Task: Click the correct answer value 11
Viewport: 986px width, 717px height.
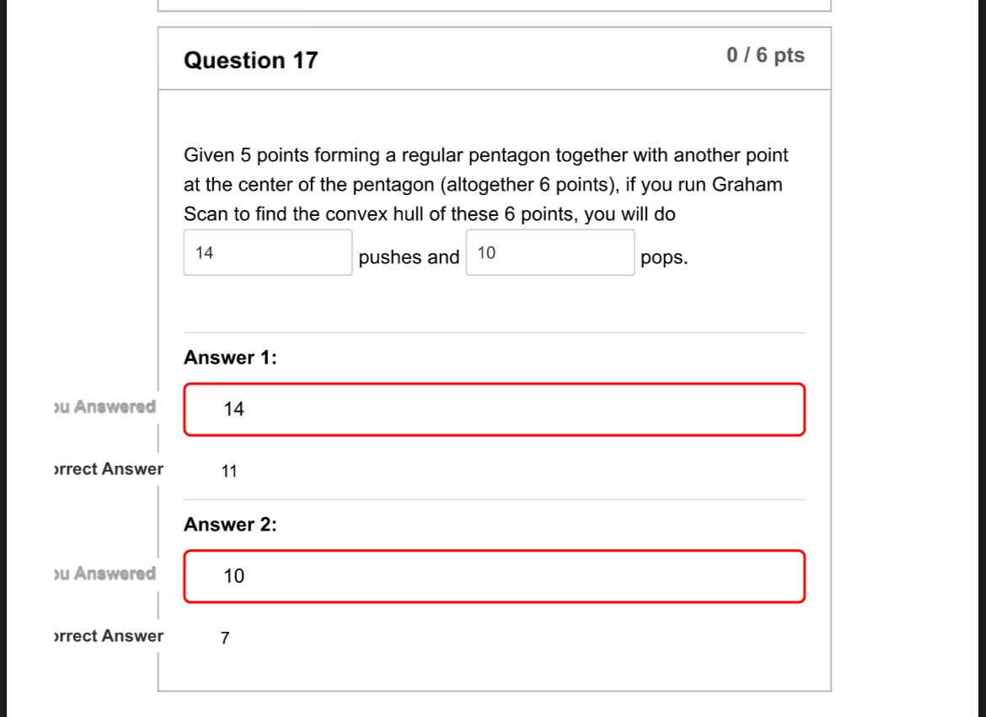Action: pyautogui.click(x=229, y=471)
